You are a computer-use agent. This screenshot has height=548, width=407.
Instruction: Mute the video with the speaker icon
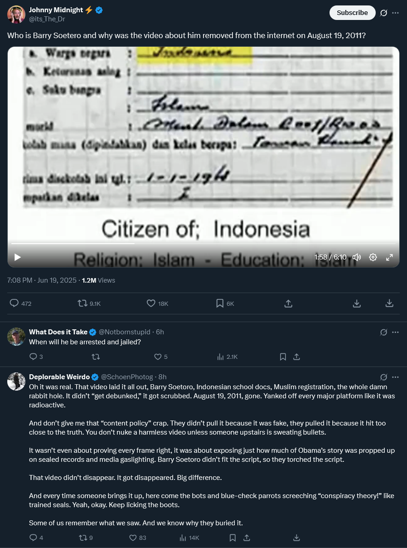[357, 257]
